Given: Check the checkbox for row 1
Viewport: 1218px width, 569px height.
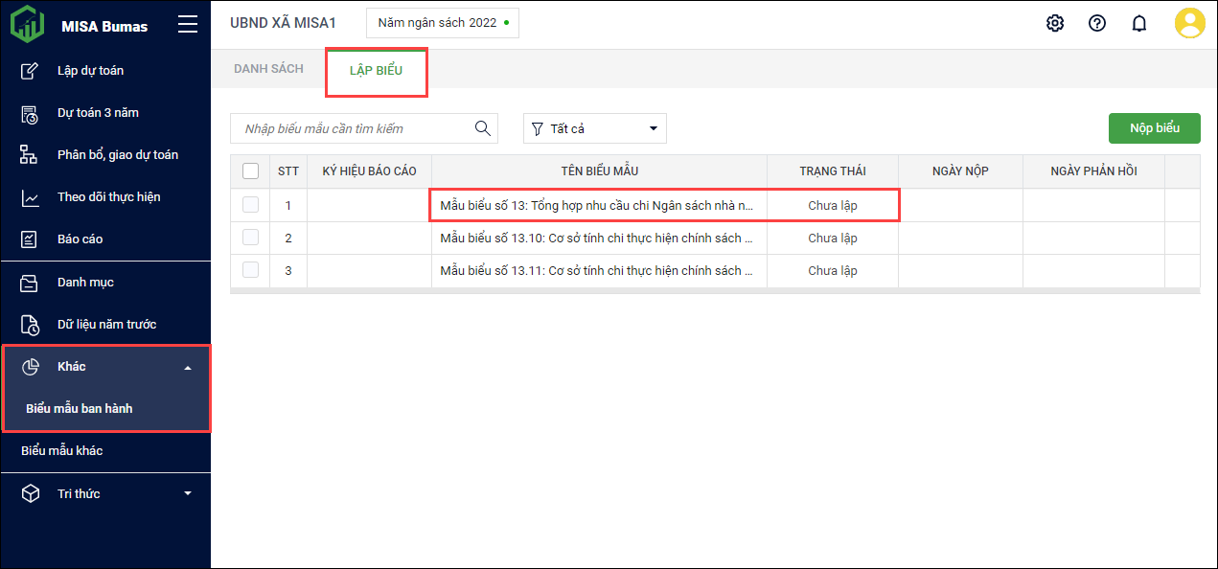Looking at the screenshot, I should [251, 205].
